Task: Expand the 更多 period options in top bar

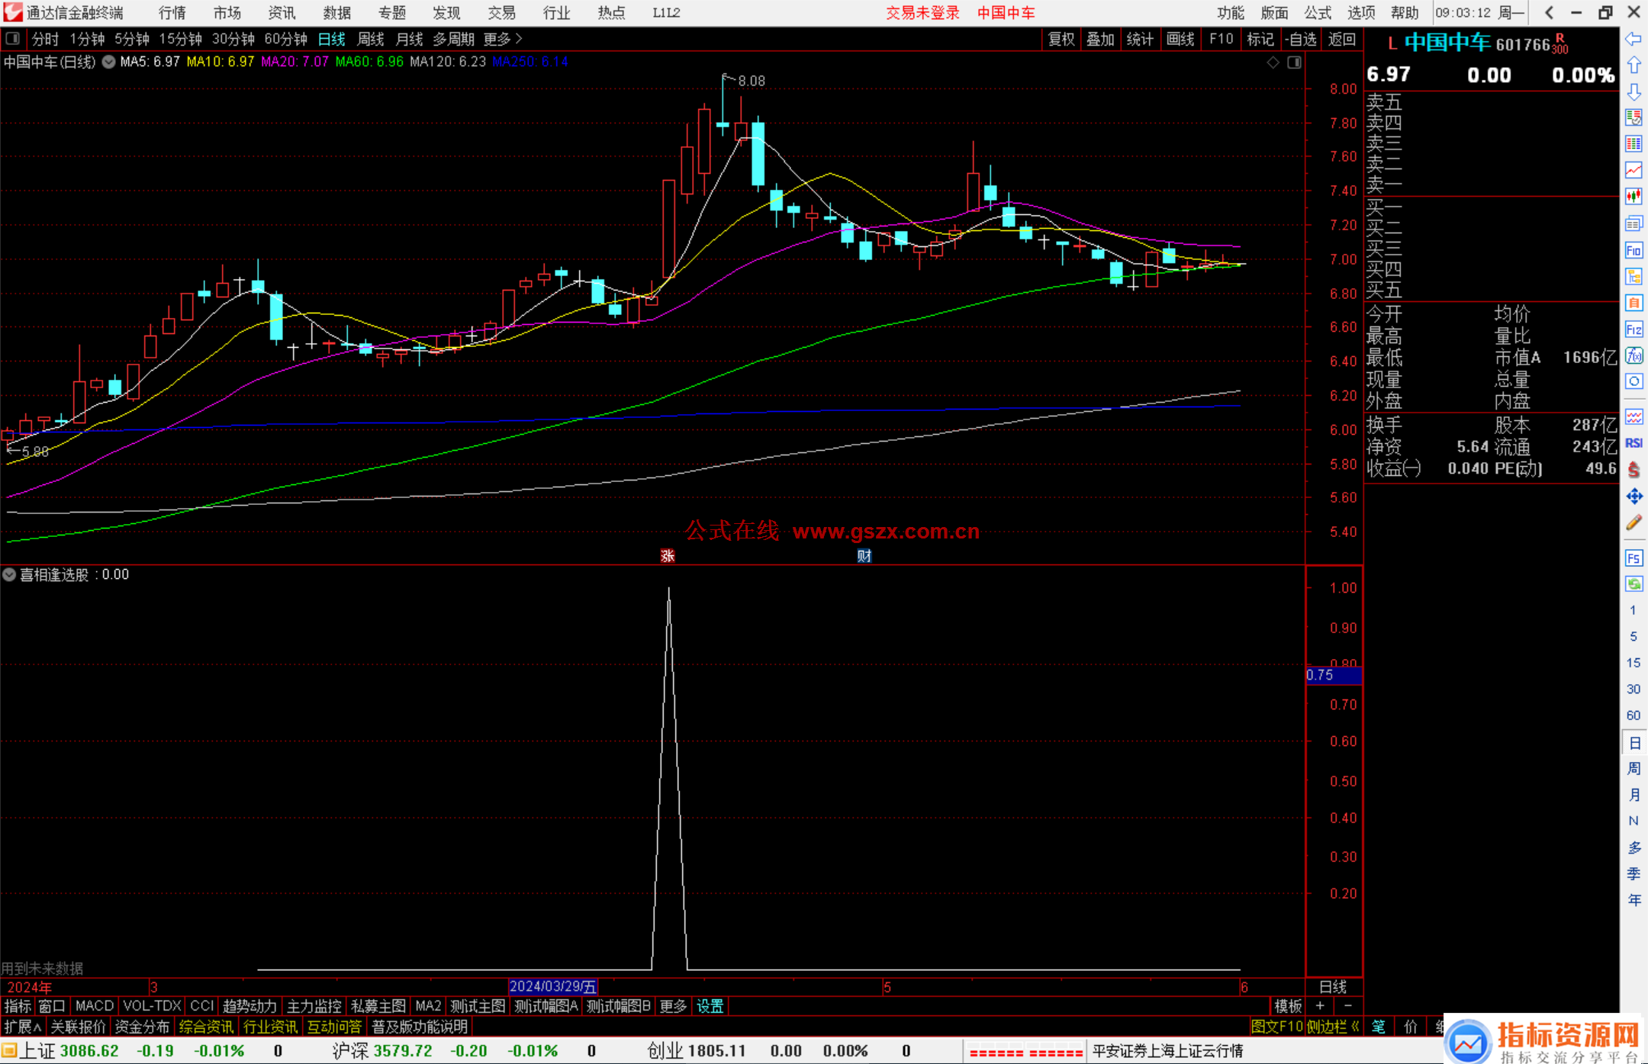Action: pyautogui.click(x=503, y=38)
